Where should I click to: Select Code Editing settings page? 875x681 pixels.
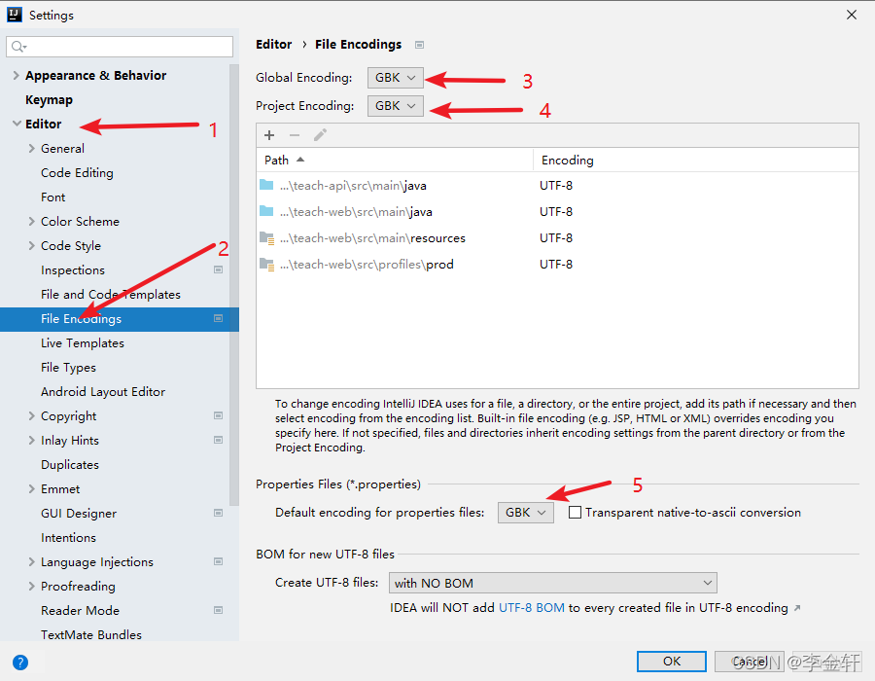77,173
